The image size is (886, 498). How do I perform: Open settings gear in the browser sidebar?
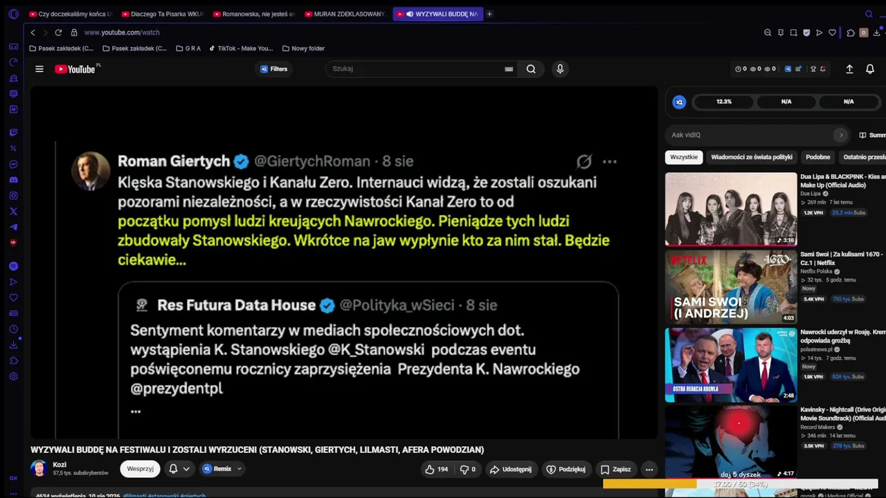(x=13, y=376)
